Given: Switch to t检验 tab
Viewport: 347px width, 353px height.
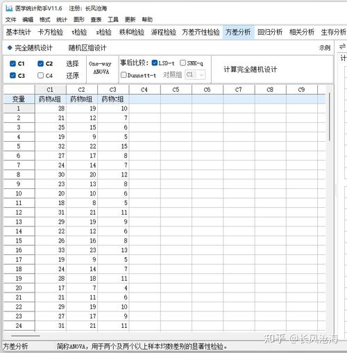Looking at the screenshot, I should click(79, 32).
